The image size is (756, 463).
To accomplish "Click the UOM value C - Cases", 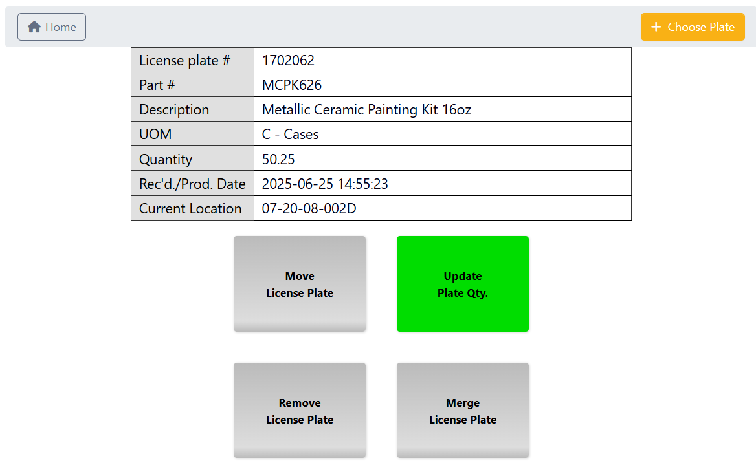I will pyautogui.click(x=289, y=134).
